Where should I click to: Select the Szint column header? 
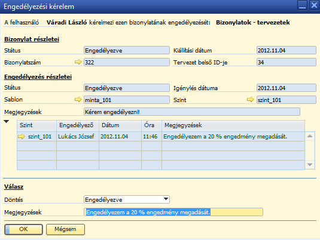[x=36, y=125]
